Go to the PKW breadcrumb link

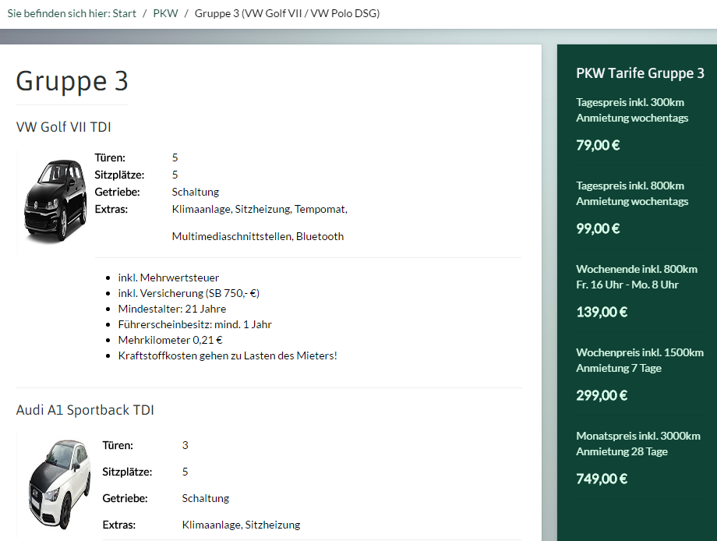point(165,14)
